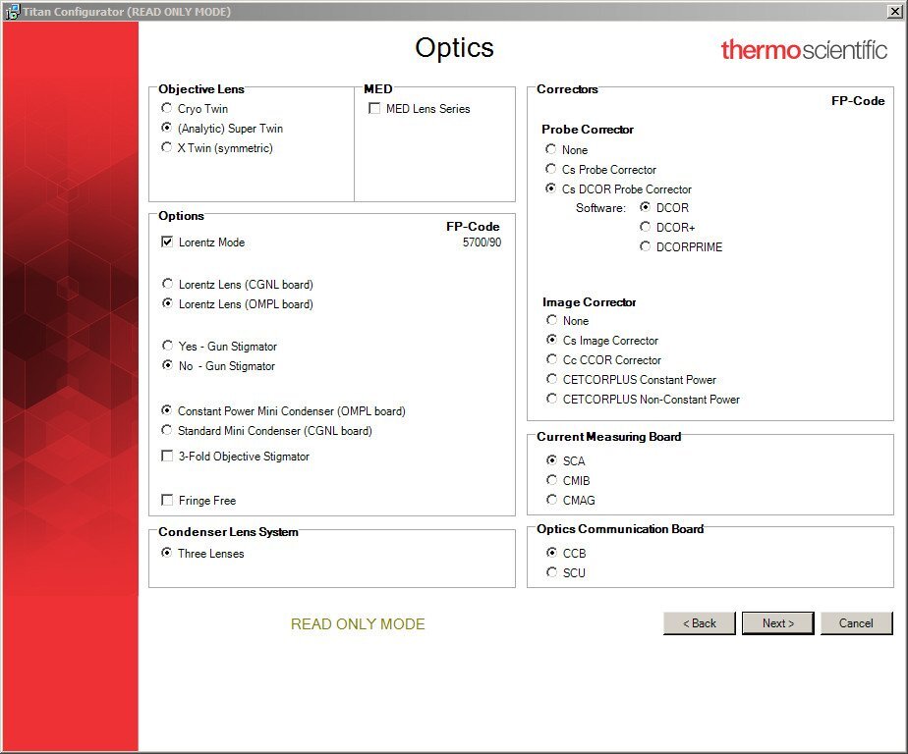This screenshot has height=754, width=908.
Task: Go back with the Back button
Action: tap(700, 623)
